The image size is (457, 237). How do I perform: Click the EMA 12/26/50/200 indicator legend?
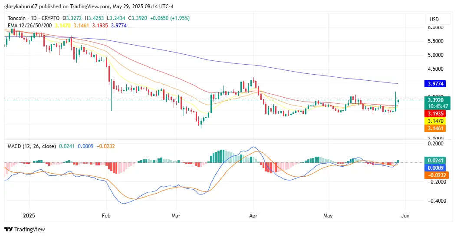point(30,25)
